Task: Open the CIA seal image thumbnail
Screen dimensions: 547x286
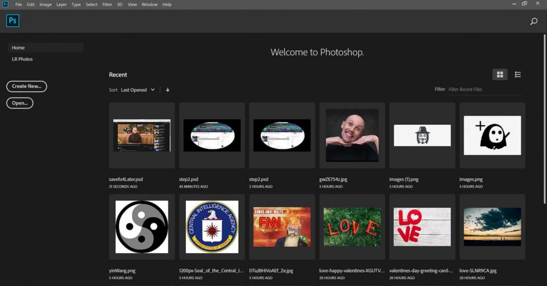Action: click(x=212, y=226)
